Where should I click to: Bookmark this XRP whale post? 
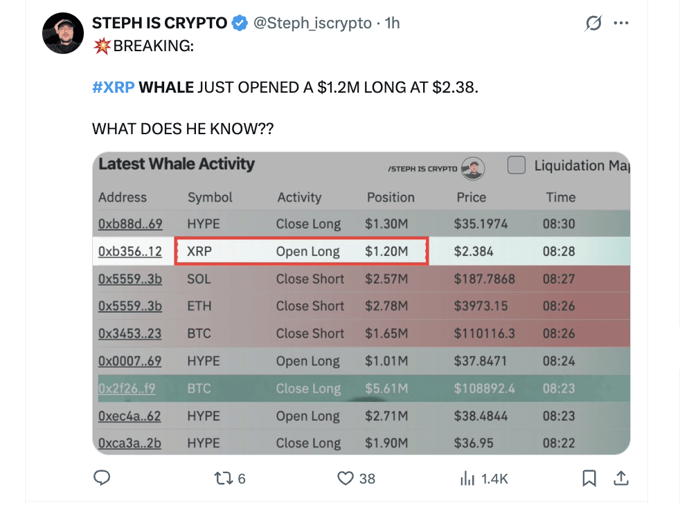pyautogui.click(x=589, y=478)
